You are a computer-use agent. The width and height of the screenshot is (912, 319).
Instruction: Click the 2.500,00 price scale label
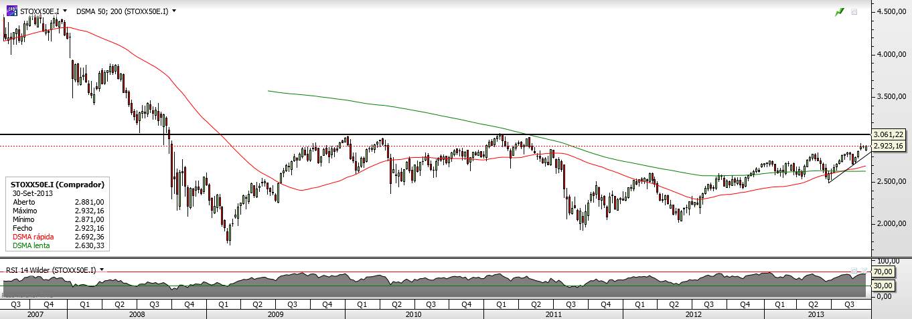click(891, 181)
